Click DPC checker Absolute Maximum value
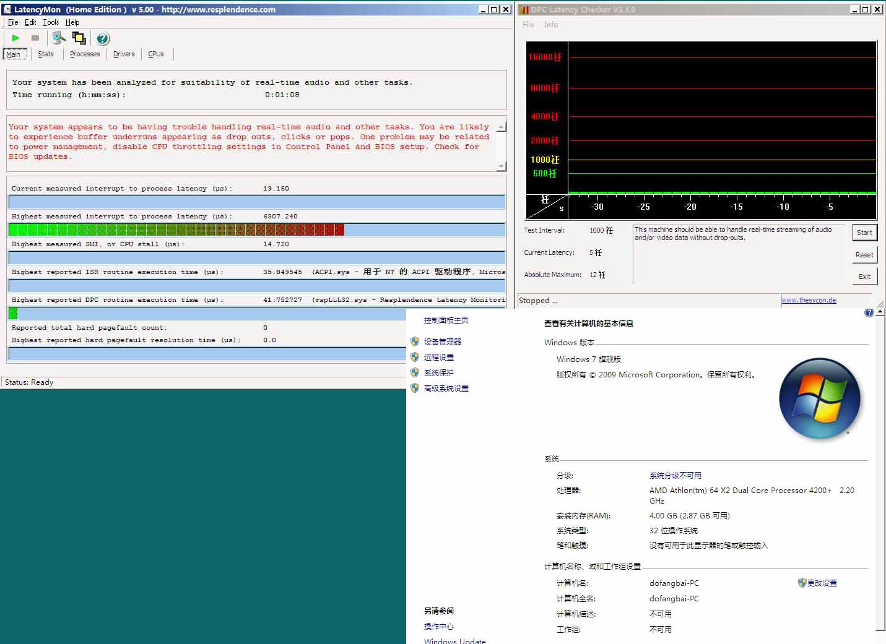Viewport: 886px width, 644px height. pos(597,275)
